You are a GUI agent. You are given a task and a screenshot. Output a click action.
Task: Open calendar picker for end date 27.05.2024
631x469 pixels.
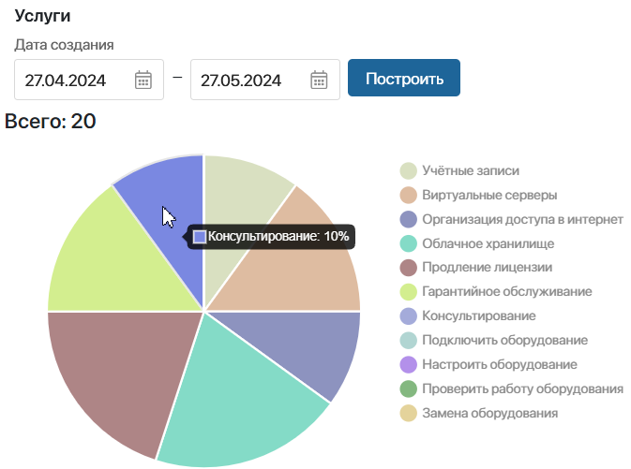point(319,80)
